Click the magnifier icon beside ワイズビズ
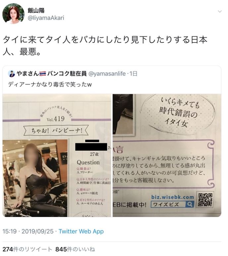The width and height of the screenshot is (228, 256). coord(190,204)
